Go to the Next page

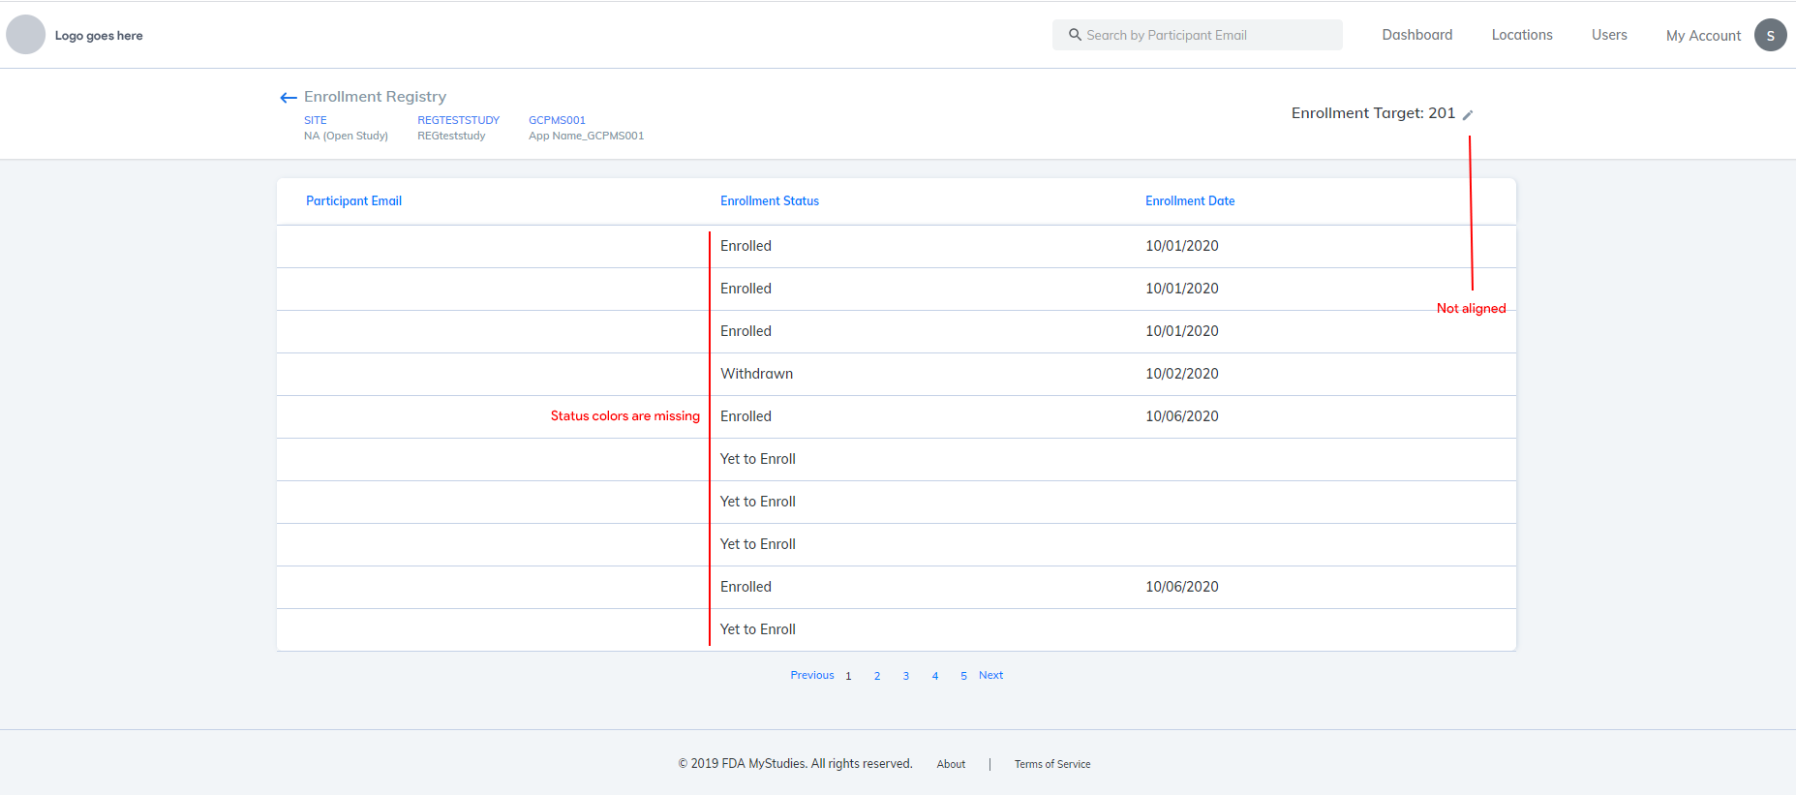[x=990, y=675]
